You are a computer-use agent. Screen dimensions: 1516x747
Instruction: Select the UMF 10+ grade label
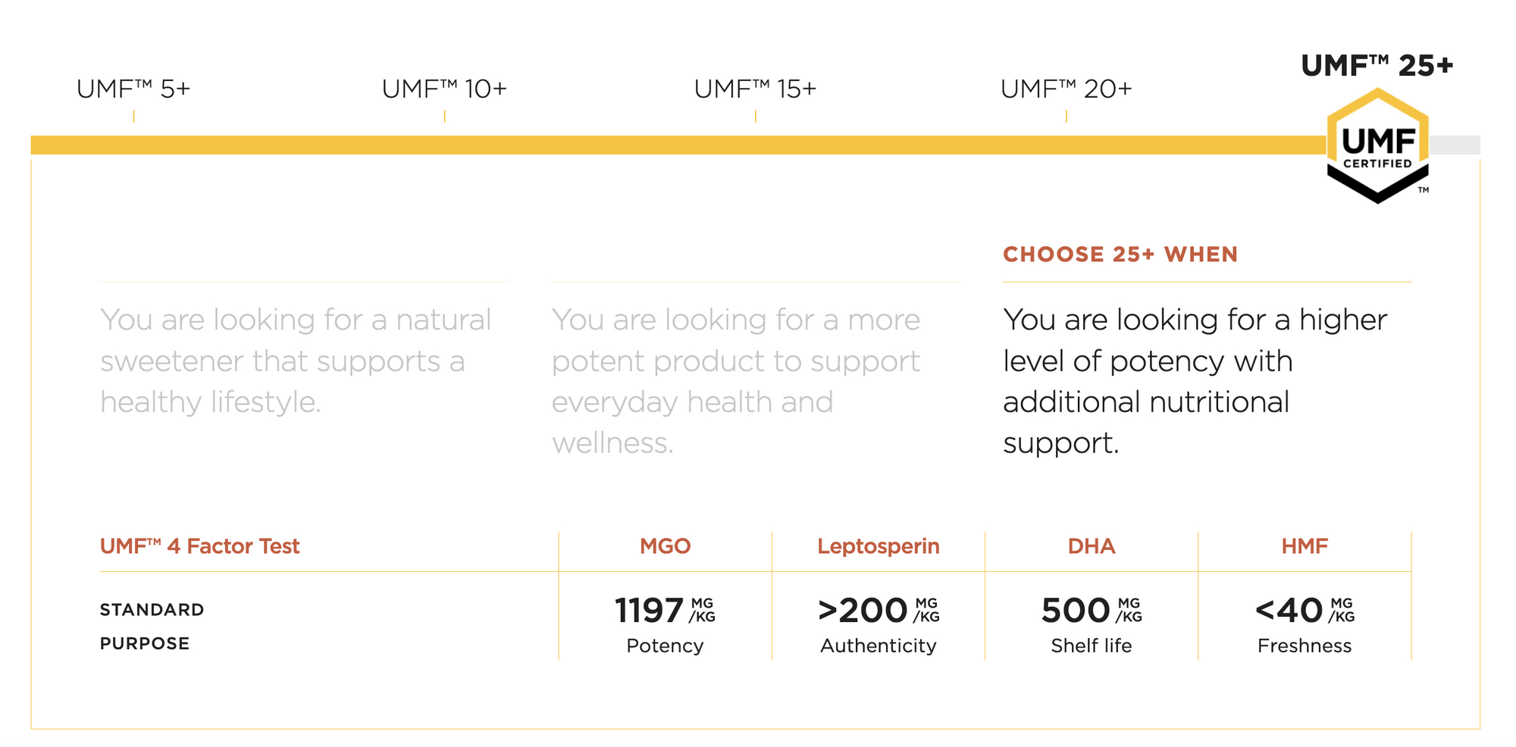pyautogui.click(x=444, y=89)
